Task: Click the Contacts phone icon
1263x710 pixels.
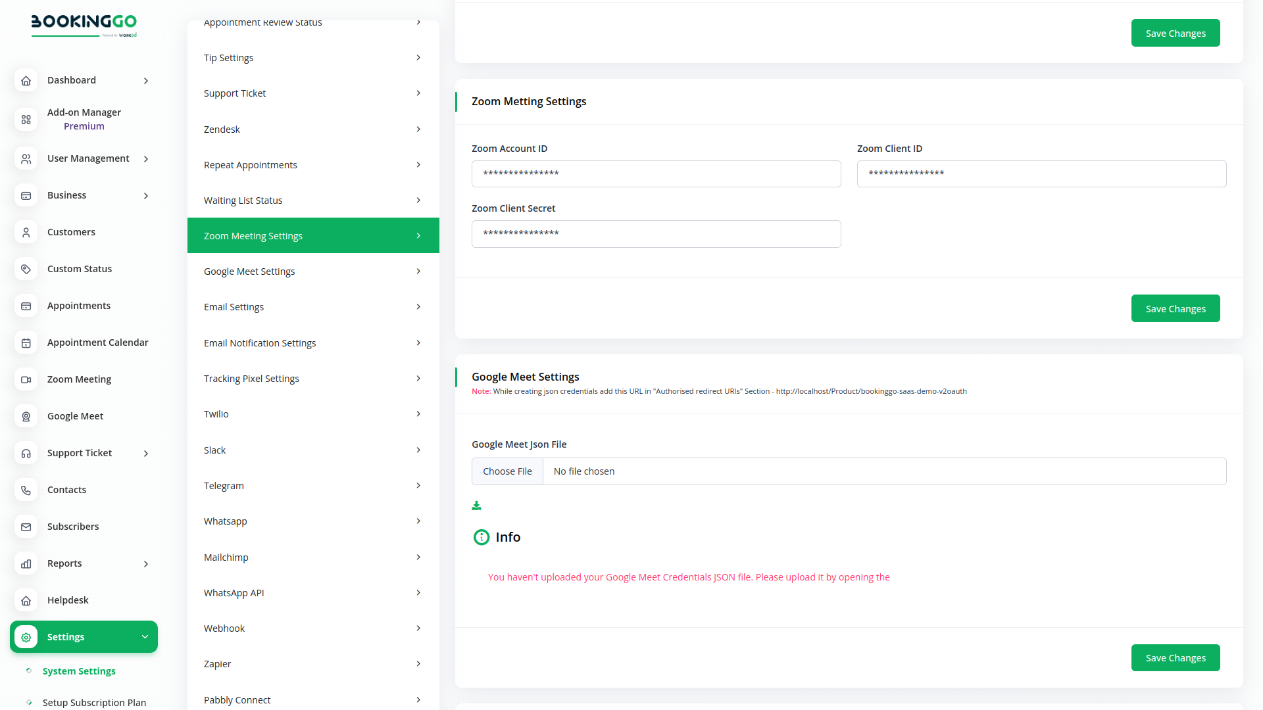Action: coord(26,490)
